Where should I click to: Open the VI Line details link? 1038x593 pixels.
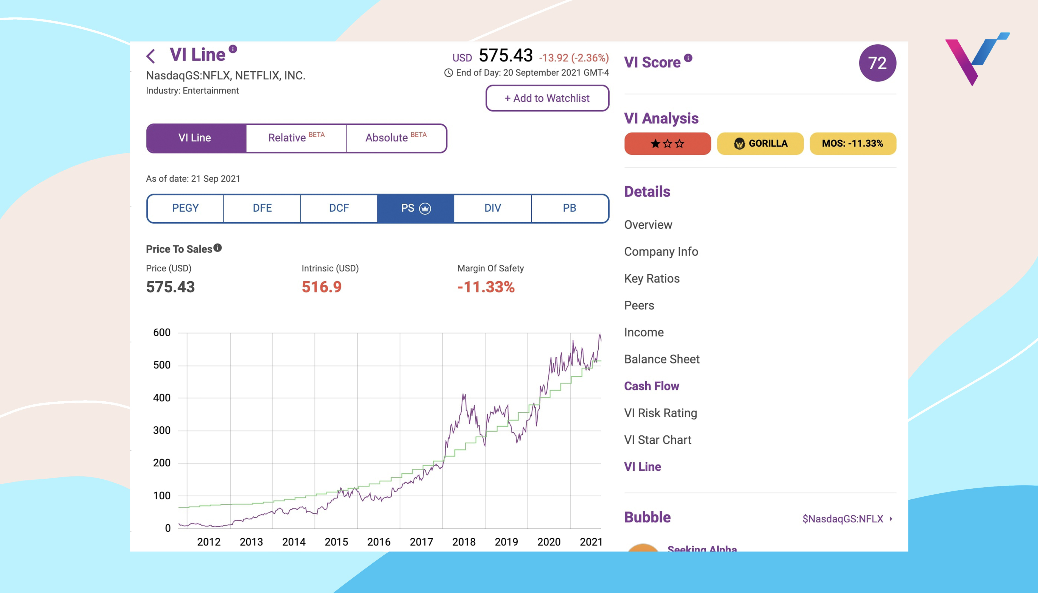(x=643, y=467)
